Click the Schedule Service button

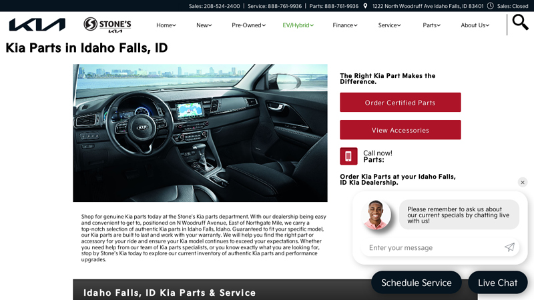[416, 283]
